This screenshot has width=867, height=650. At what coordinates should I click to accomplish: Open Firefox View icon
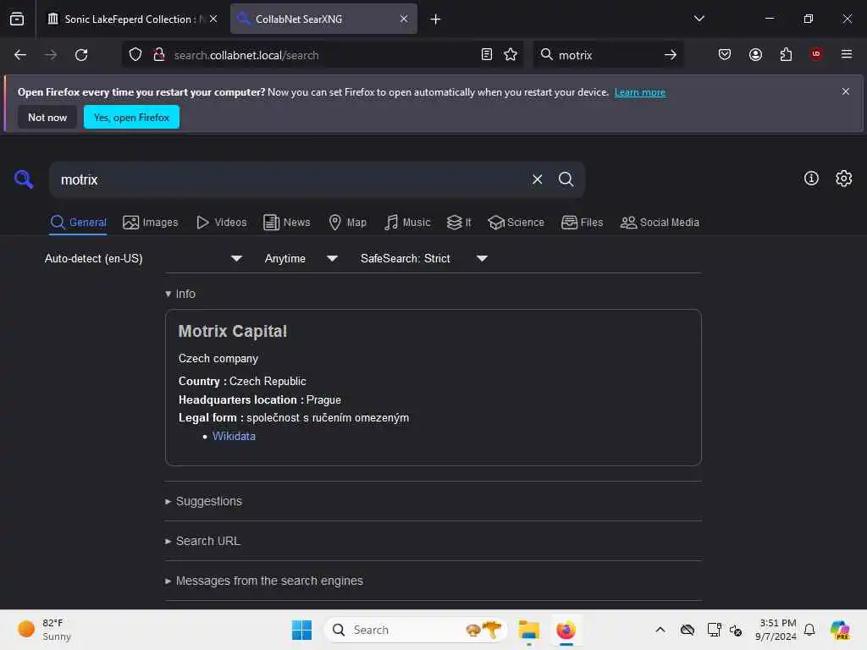[17, 19]
